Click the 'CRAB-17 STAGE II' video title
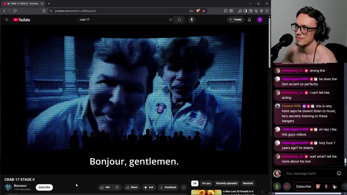The image size is (347, 195). click(20, 180)
